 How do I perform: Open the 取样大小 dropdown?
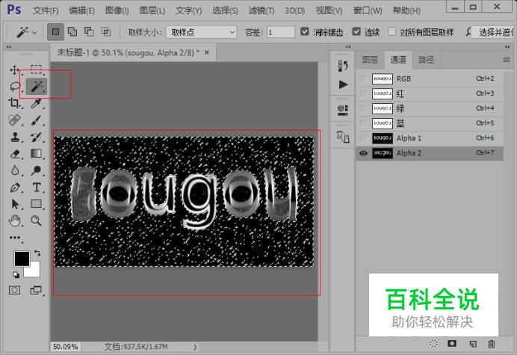point(201,32)
